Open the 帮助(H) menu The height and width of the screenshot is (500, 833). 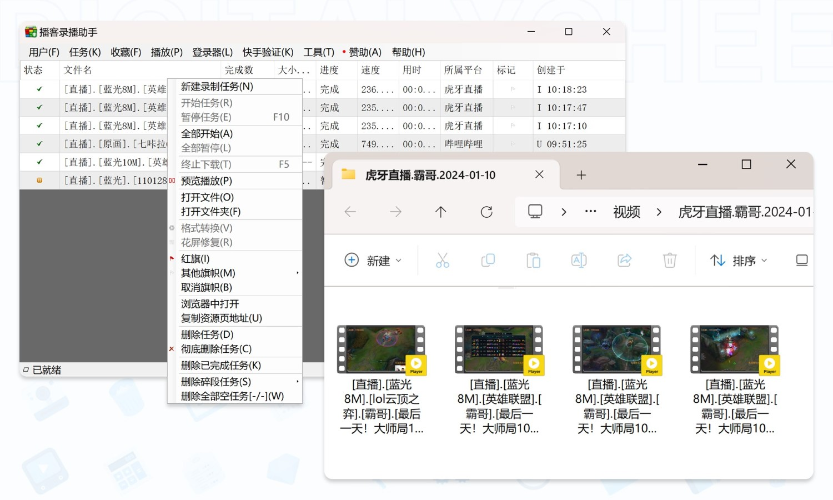click(408, 52)
